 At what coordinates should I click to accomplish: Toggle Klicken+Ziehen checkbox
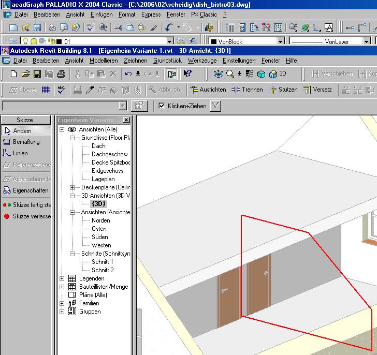coord(162,106)
